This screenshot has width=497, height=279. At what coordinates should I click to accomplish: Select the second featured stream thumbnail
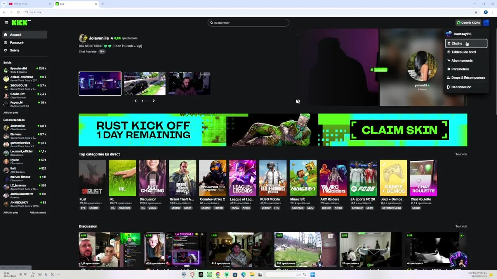pyautogui.click(x=144, y=83)
